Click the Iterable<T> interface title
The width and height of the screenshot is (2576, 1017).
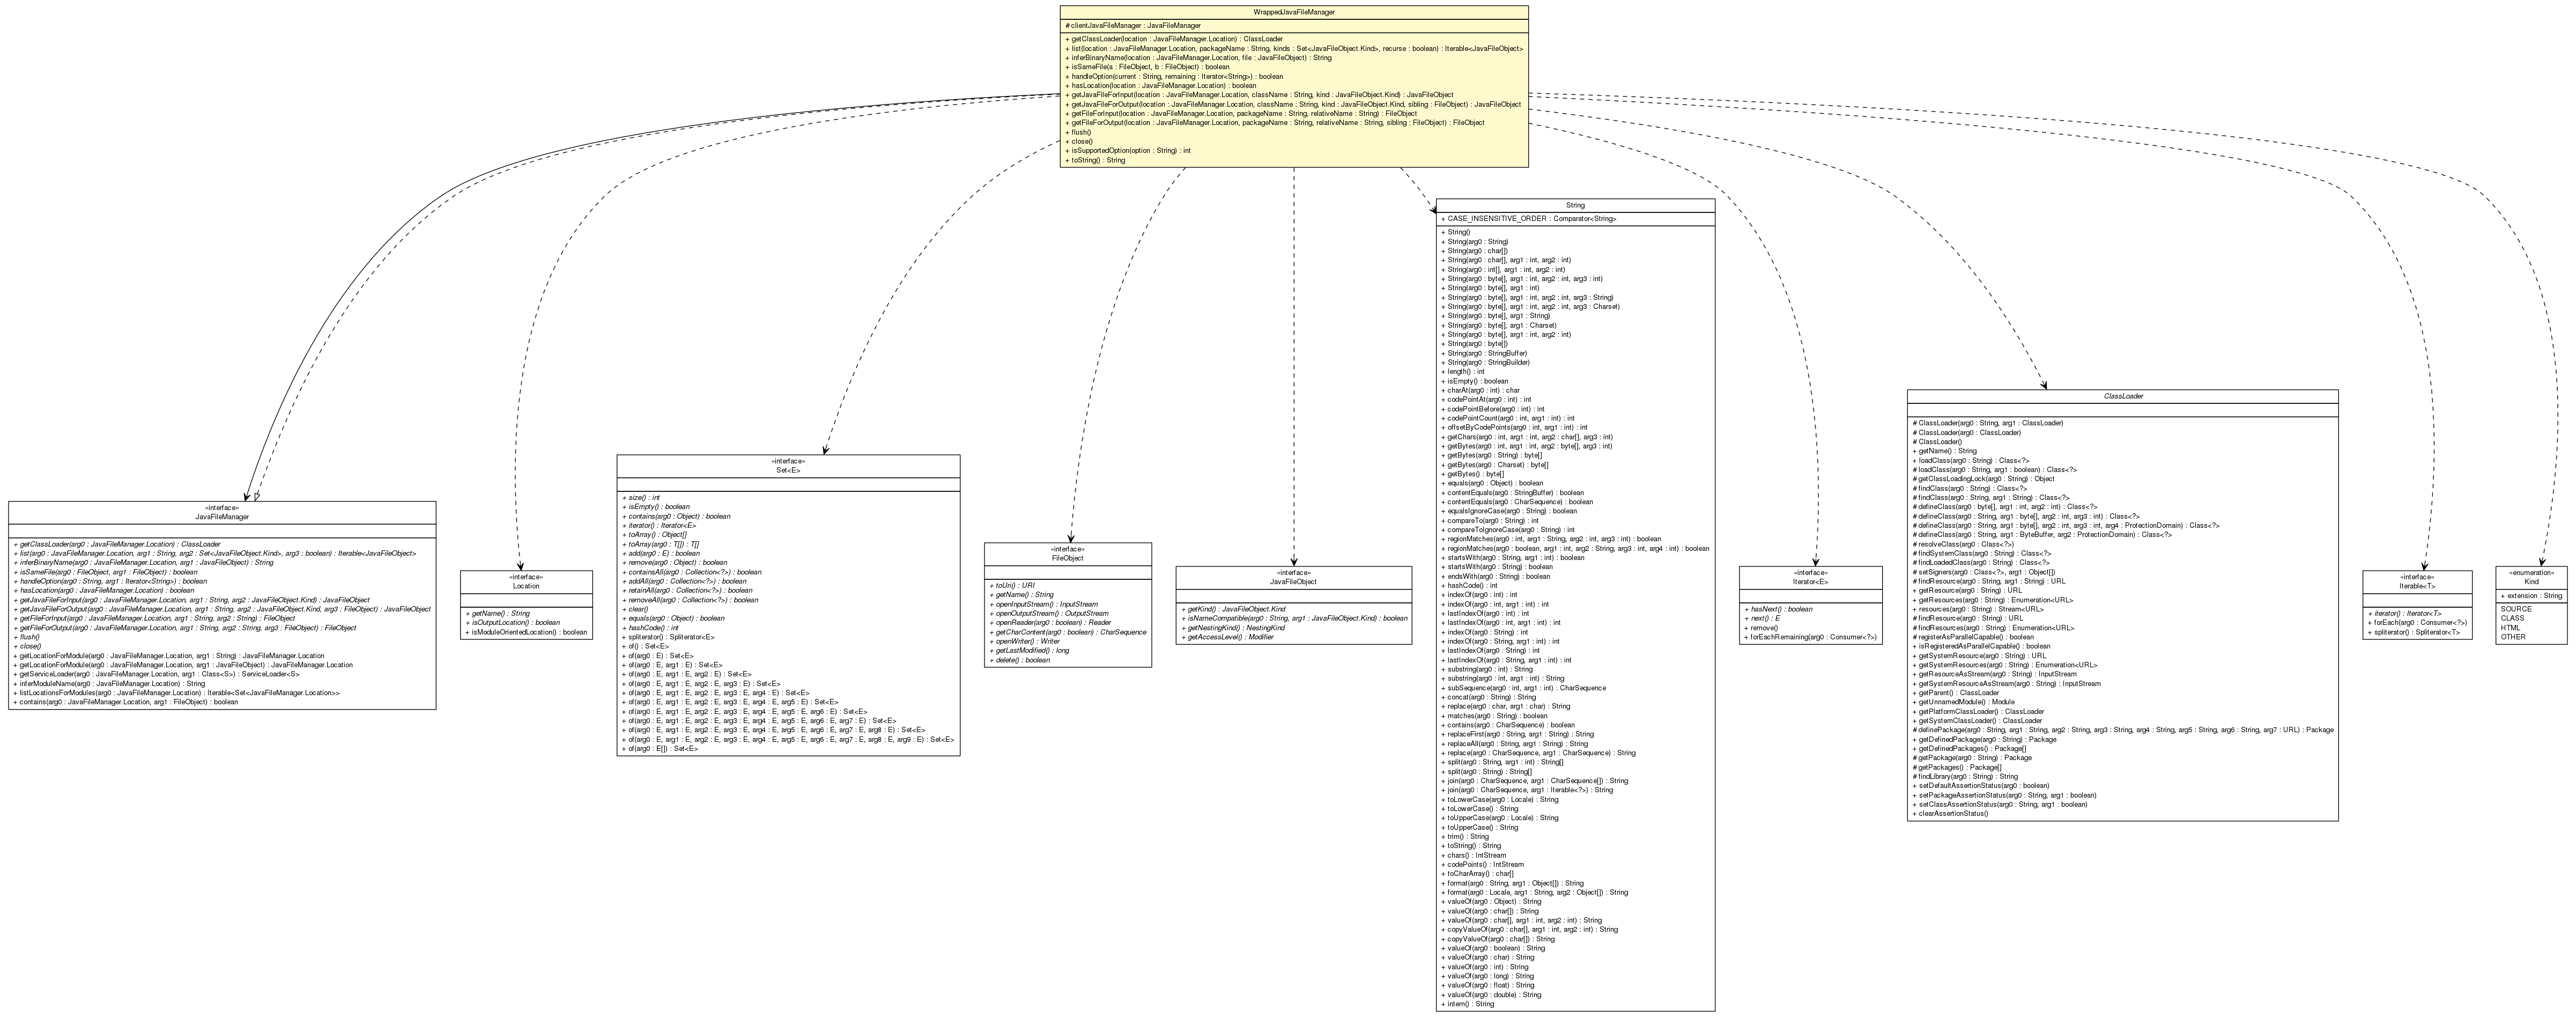2416,586
